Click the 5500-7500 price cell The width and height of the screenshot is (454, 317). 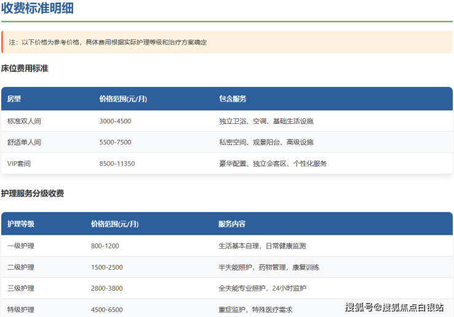click(115, 142)
